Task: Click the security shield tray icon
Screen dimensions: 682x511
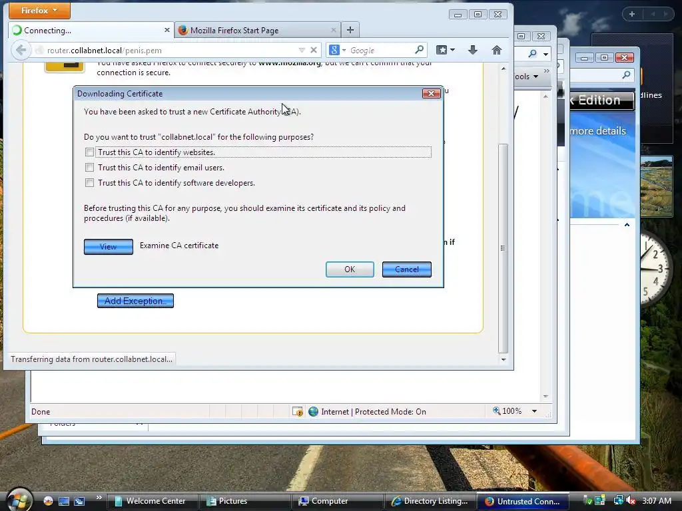Action: point(587,500)
